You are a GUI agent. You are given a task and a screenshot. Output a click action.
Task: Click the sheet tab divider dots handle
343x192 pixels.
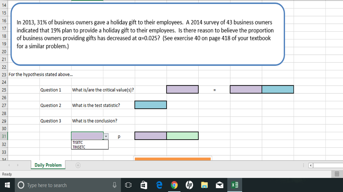click(x=303, y=165)
